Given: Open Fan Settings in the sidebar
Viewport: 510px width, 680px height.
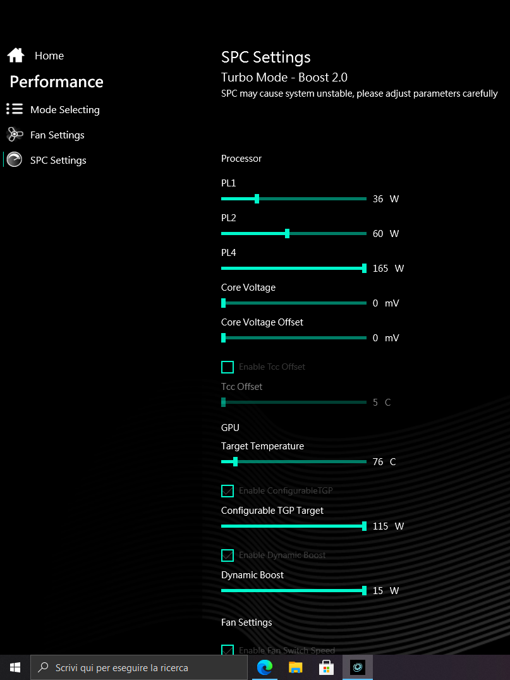Looking at the screenshot, I should [58, 135].
